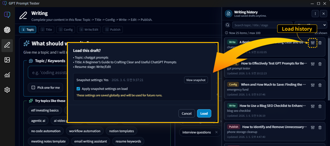Select the 'etf investing basics' topic chip
This screenshot has height=146, width=330.
(x=45, y=110)
